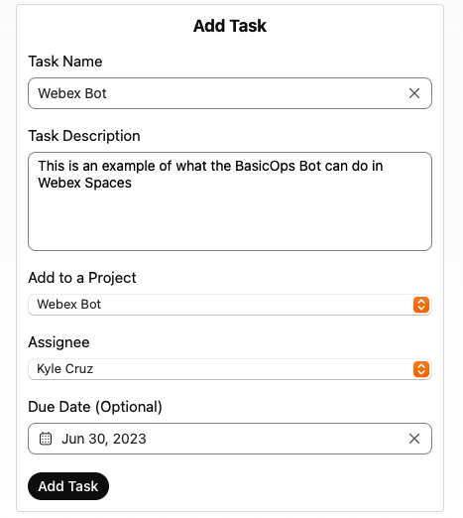Click the Due Date (Optional) label
This screenshot has width=463, height=518.
coord(95,407)
